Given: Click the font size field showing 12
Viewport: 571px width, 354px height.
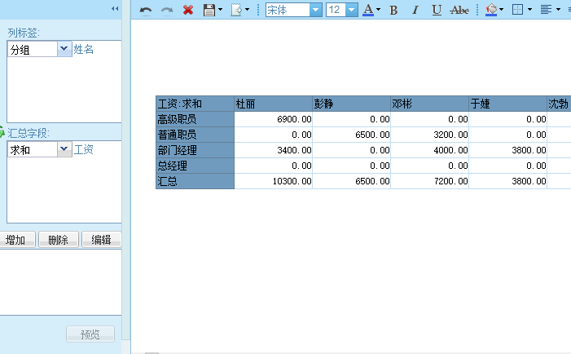Looking at the screenshot, I should (336, 10).
